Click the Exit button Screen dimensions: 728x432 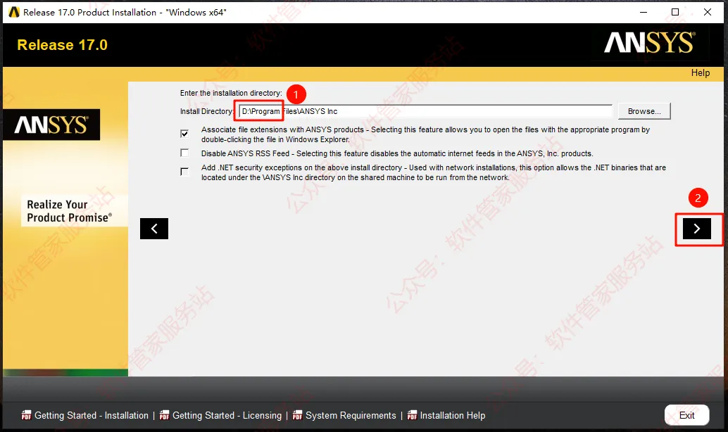686,415
